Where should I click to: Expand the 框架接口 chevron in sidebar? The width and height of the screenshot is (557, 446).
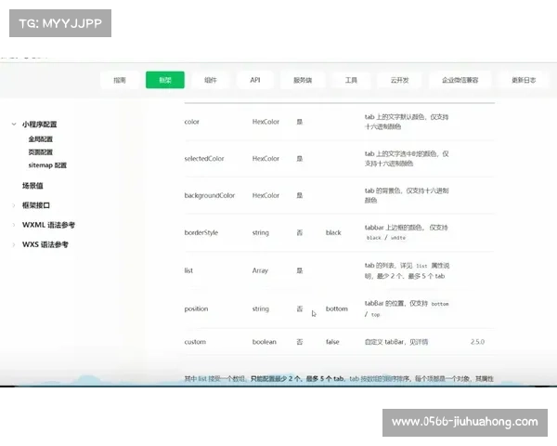14,205
